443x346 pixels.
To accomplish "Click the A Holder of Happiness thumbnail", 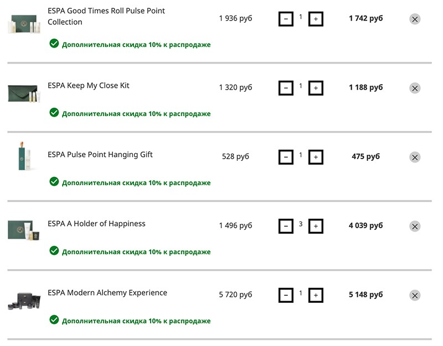I will pos(24,230).
